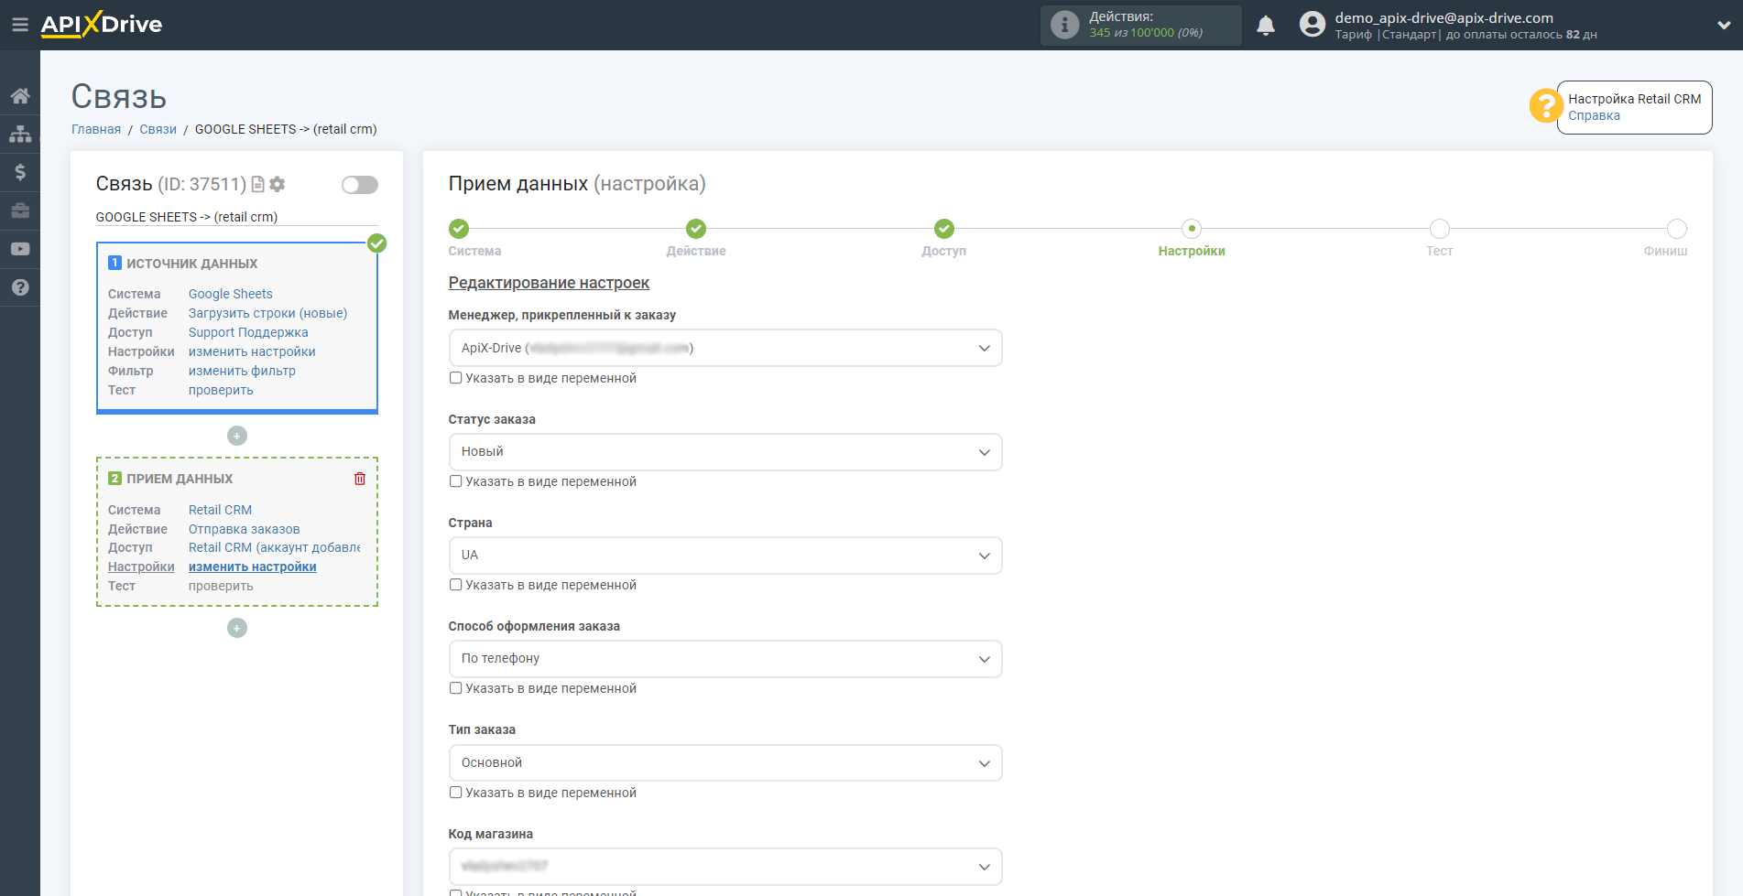This screenshot has height=896, width=1743.
Task: Click receiver изменить настройки bold link
Action: point(253,567)
